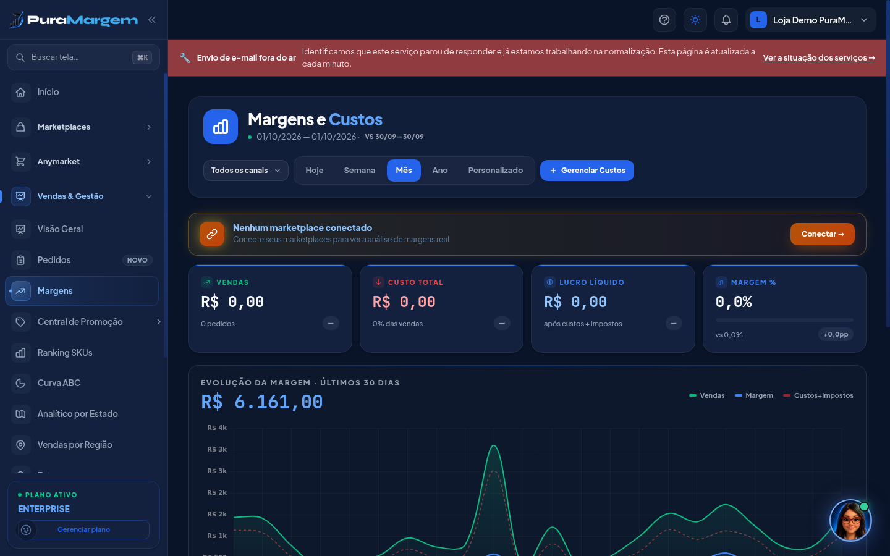This screenshot has width=890, height=556.
Task: Open the assistant avatar chat
Action: (x=850, y=520)
